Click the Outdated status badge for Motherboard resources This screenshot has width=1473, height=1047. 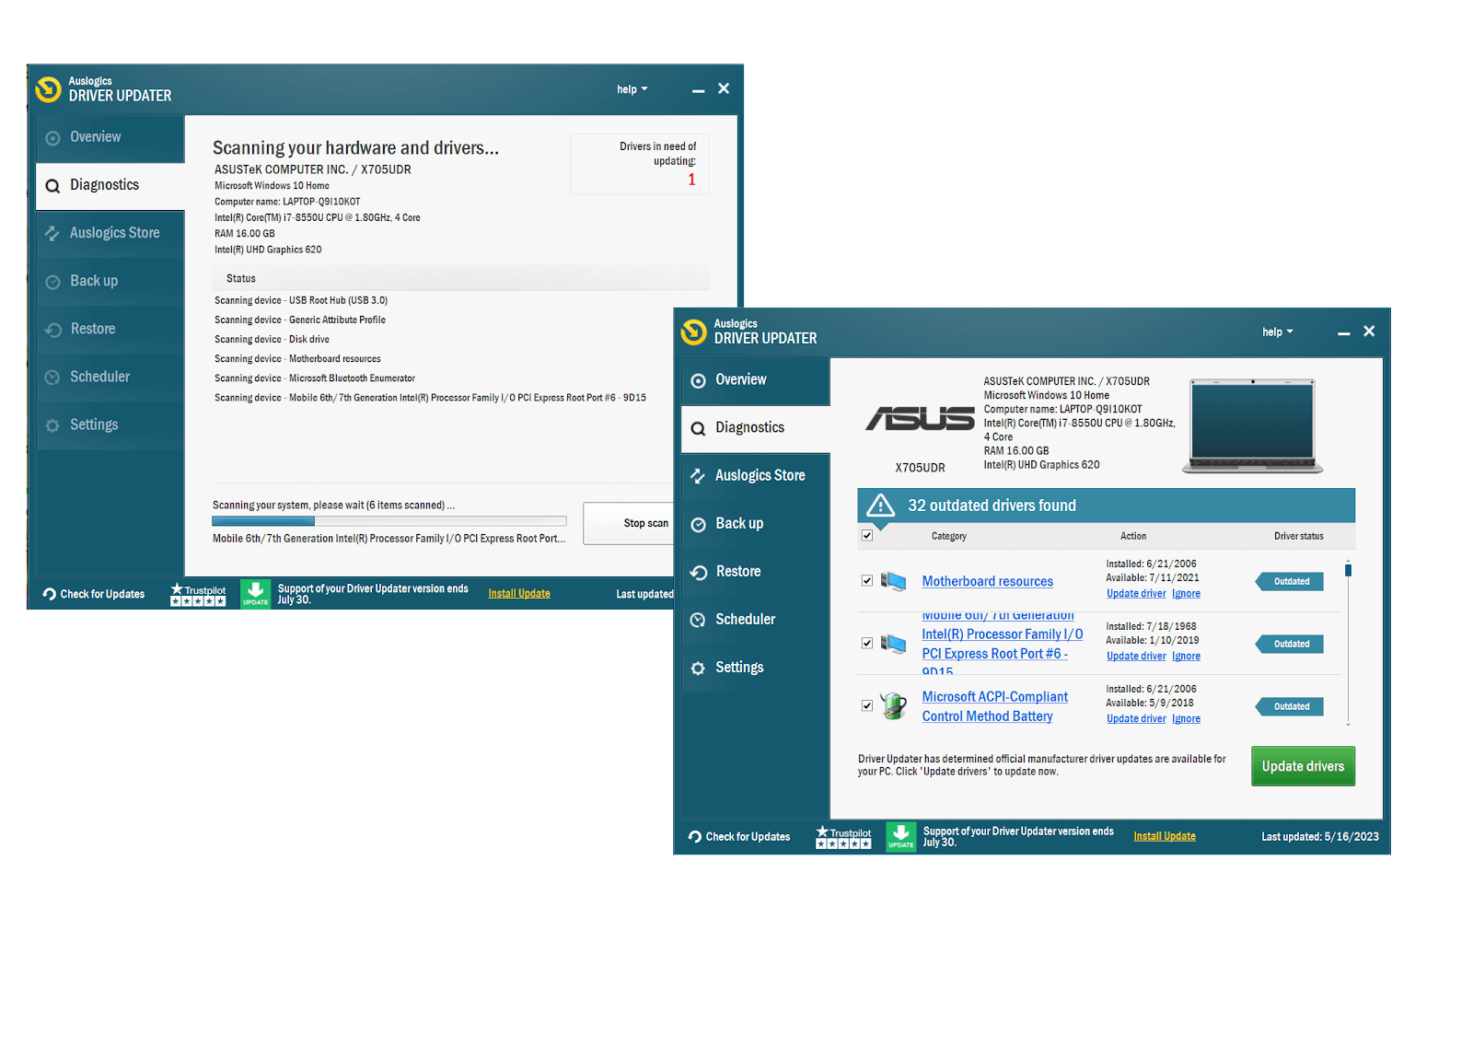[x=1290, y=581]
